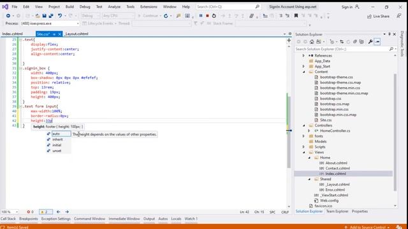Click the split editor plus icon
Image resolution: width=408 pixels, height=229 pixels.
click(289, 41)
